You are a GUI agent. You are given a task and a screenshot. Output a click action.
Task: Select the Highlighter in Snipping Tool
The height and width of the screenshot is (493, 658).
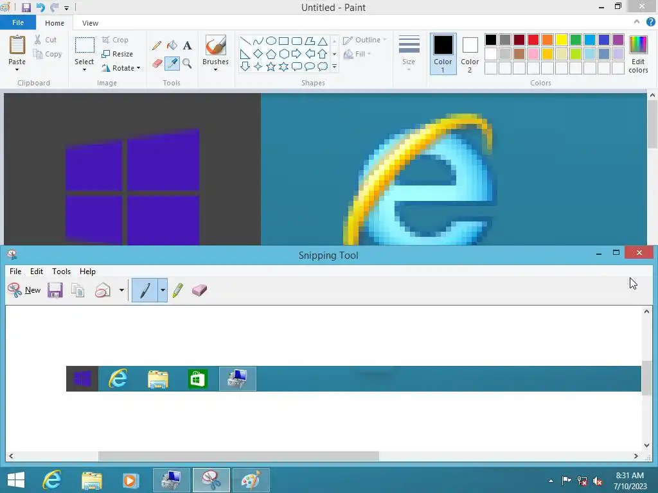click(177, 290)
